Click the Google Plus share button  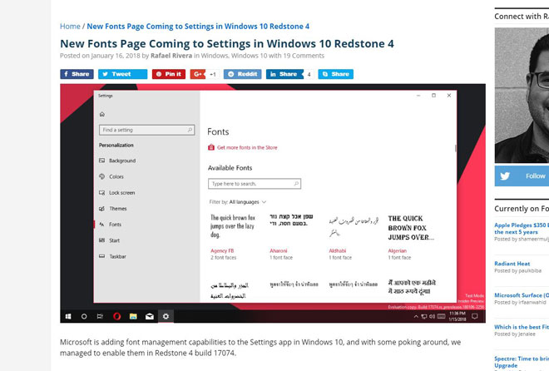[x=197, y=74]
